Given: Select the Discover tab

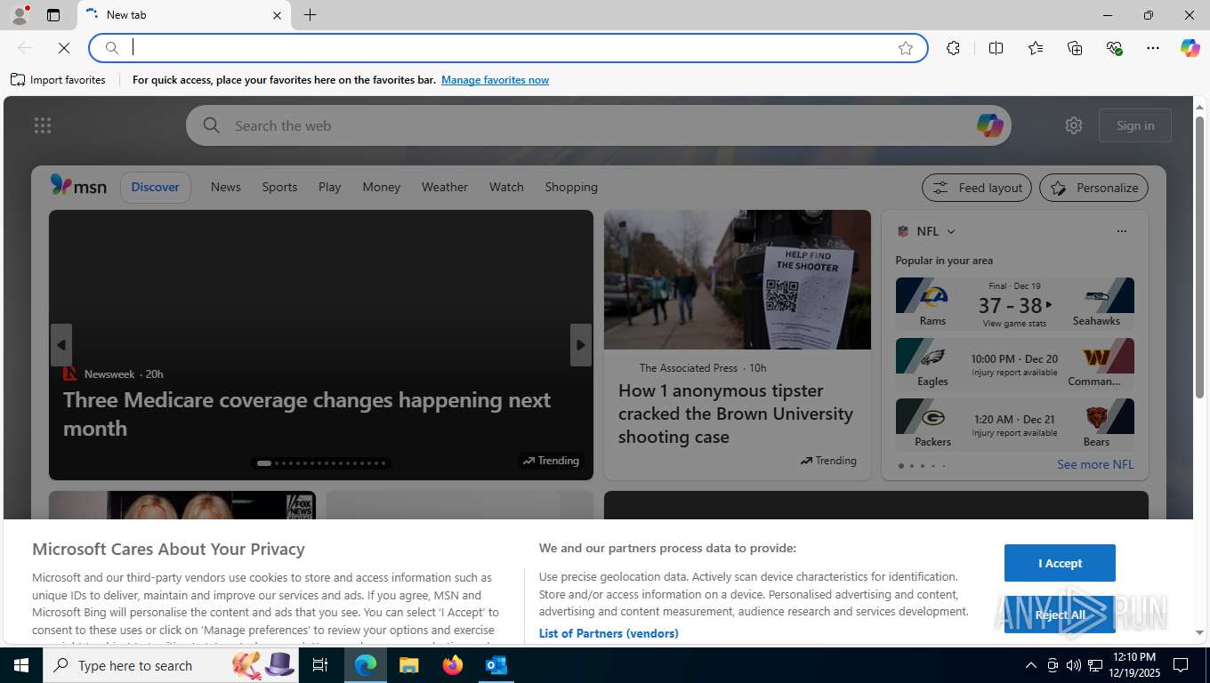Looking at the screenshot, I should coord(156,187).
